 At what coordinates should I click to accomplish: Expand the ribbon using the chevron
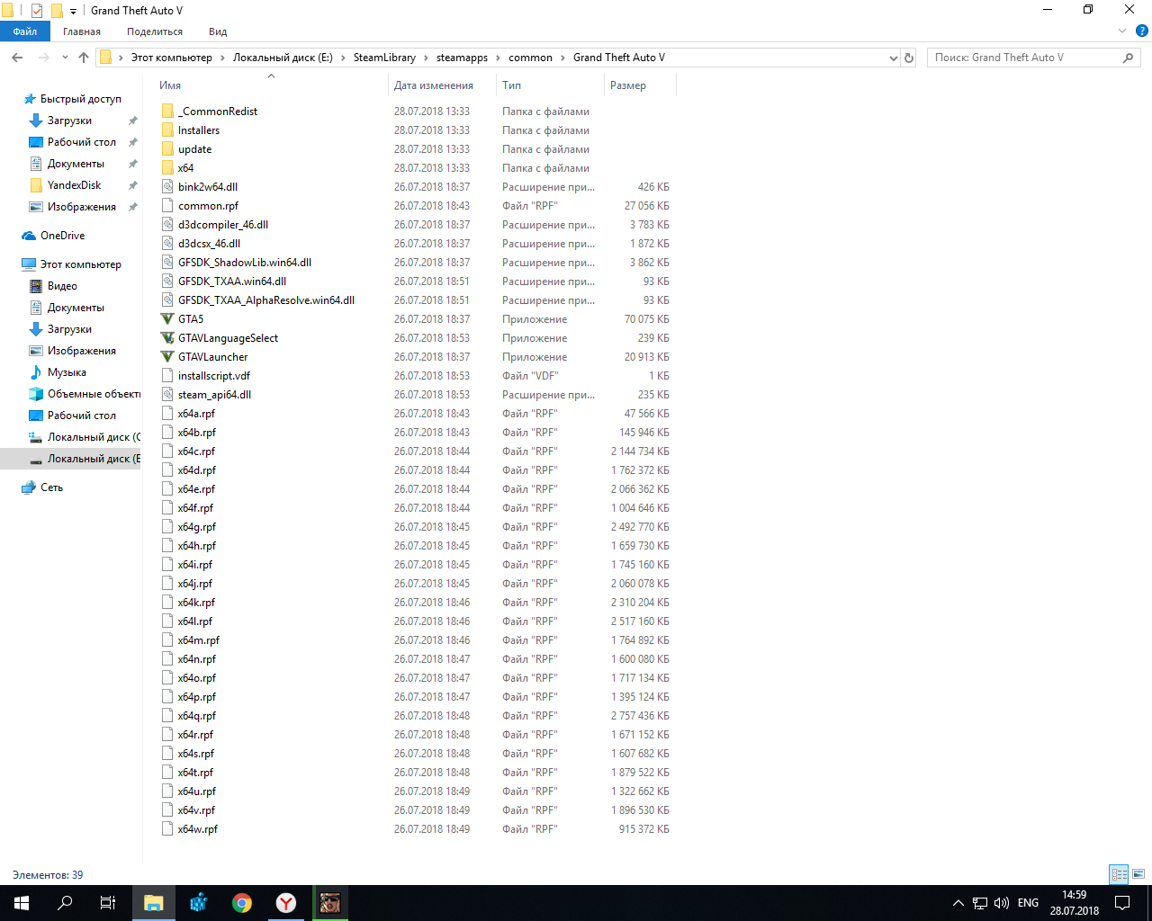tap(1122, 31)
